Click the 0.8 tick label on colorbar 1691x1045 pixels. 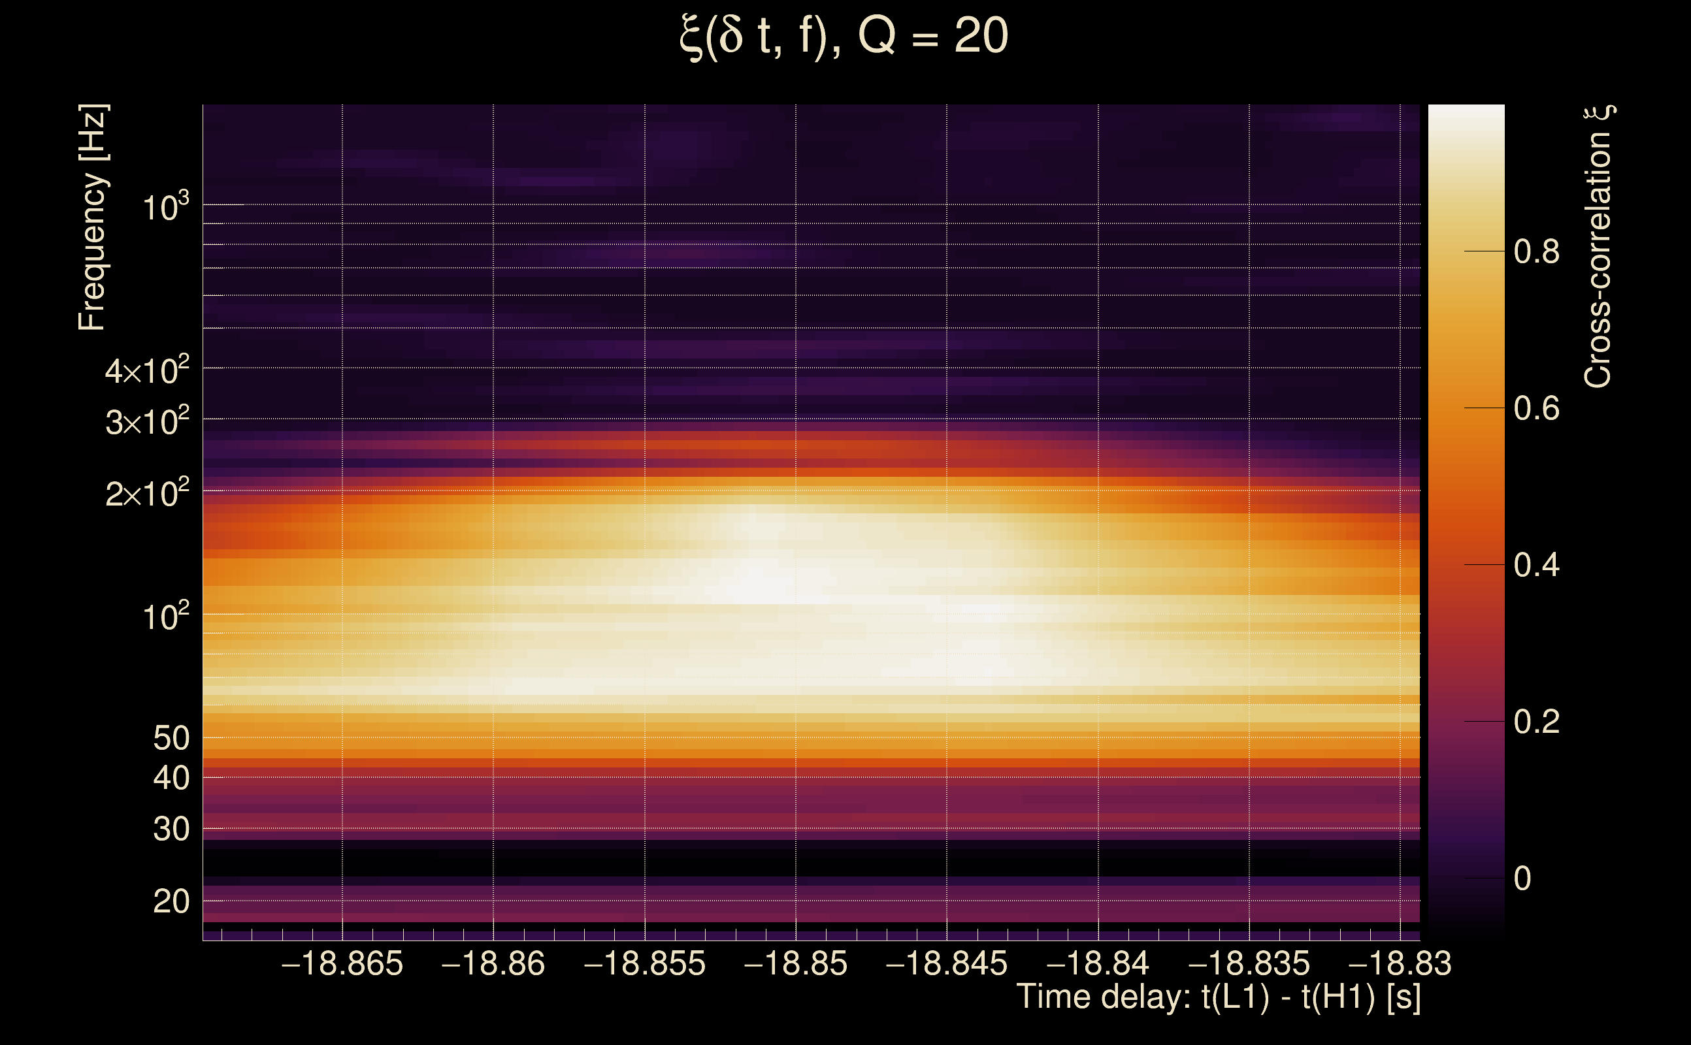tap(1536, 251)
